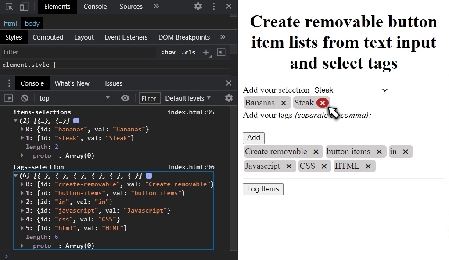The height and width of the screenshot is (260, 449).
Task: Open the top JavaScript context dropdown
Action: 74,98
